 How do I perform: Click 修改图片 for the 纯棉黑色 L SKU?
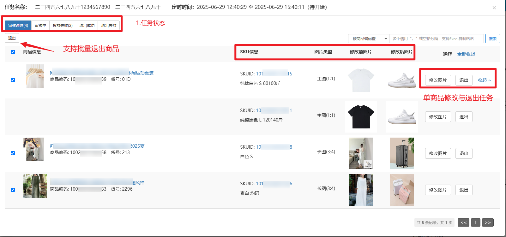click(438, 117)
